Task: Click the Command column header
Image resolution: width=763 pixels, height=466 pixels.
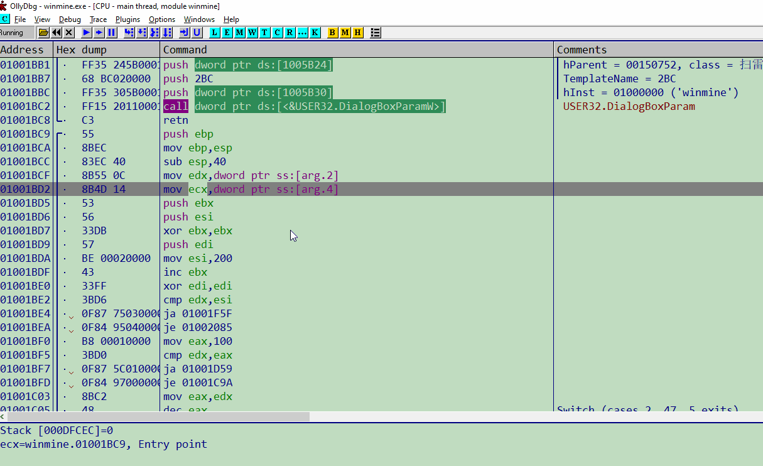Action: pos(357,50)
